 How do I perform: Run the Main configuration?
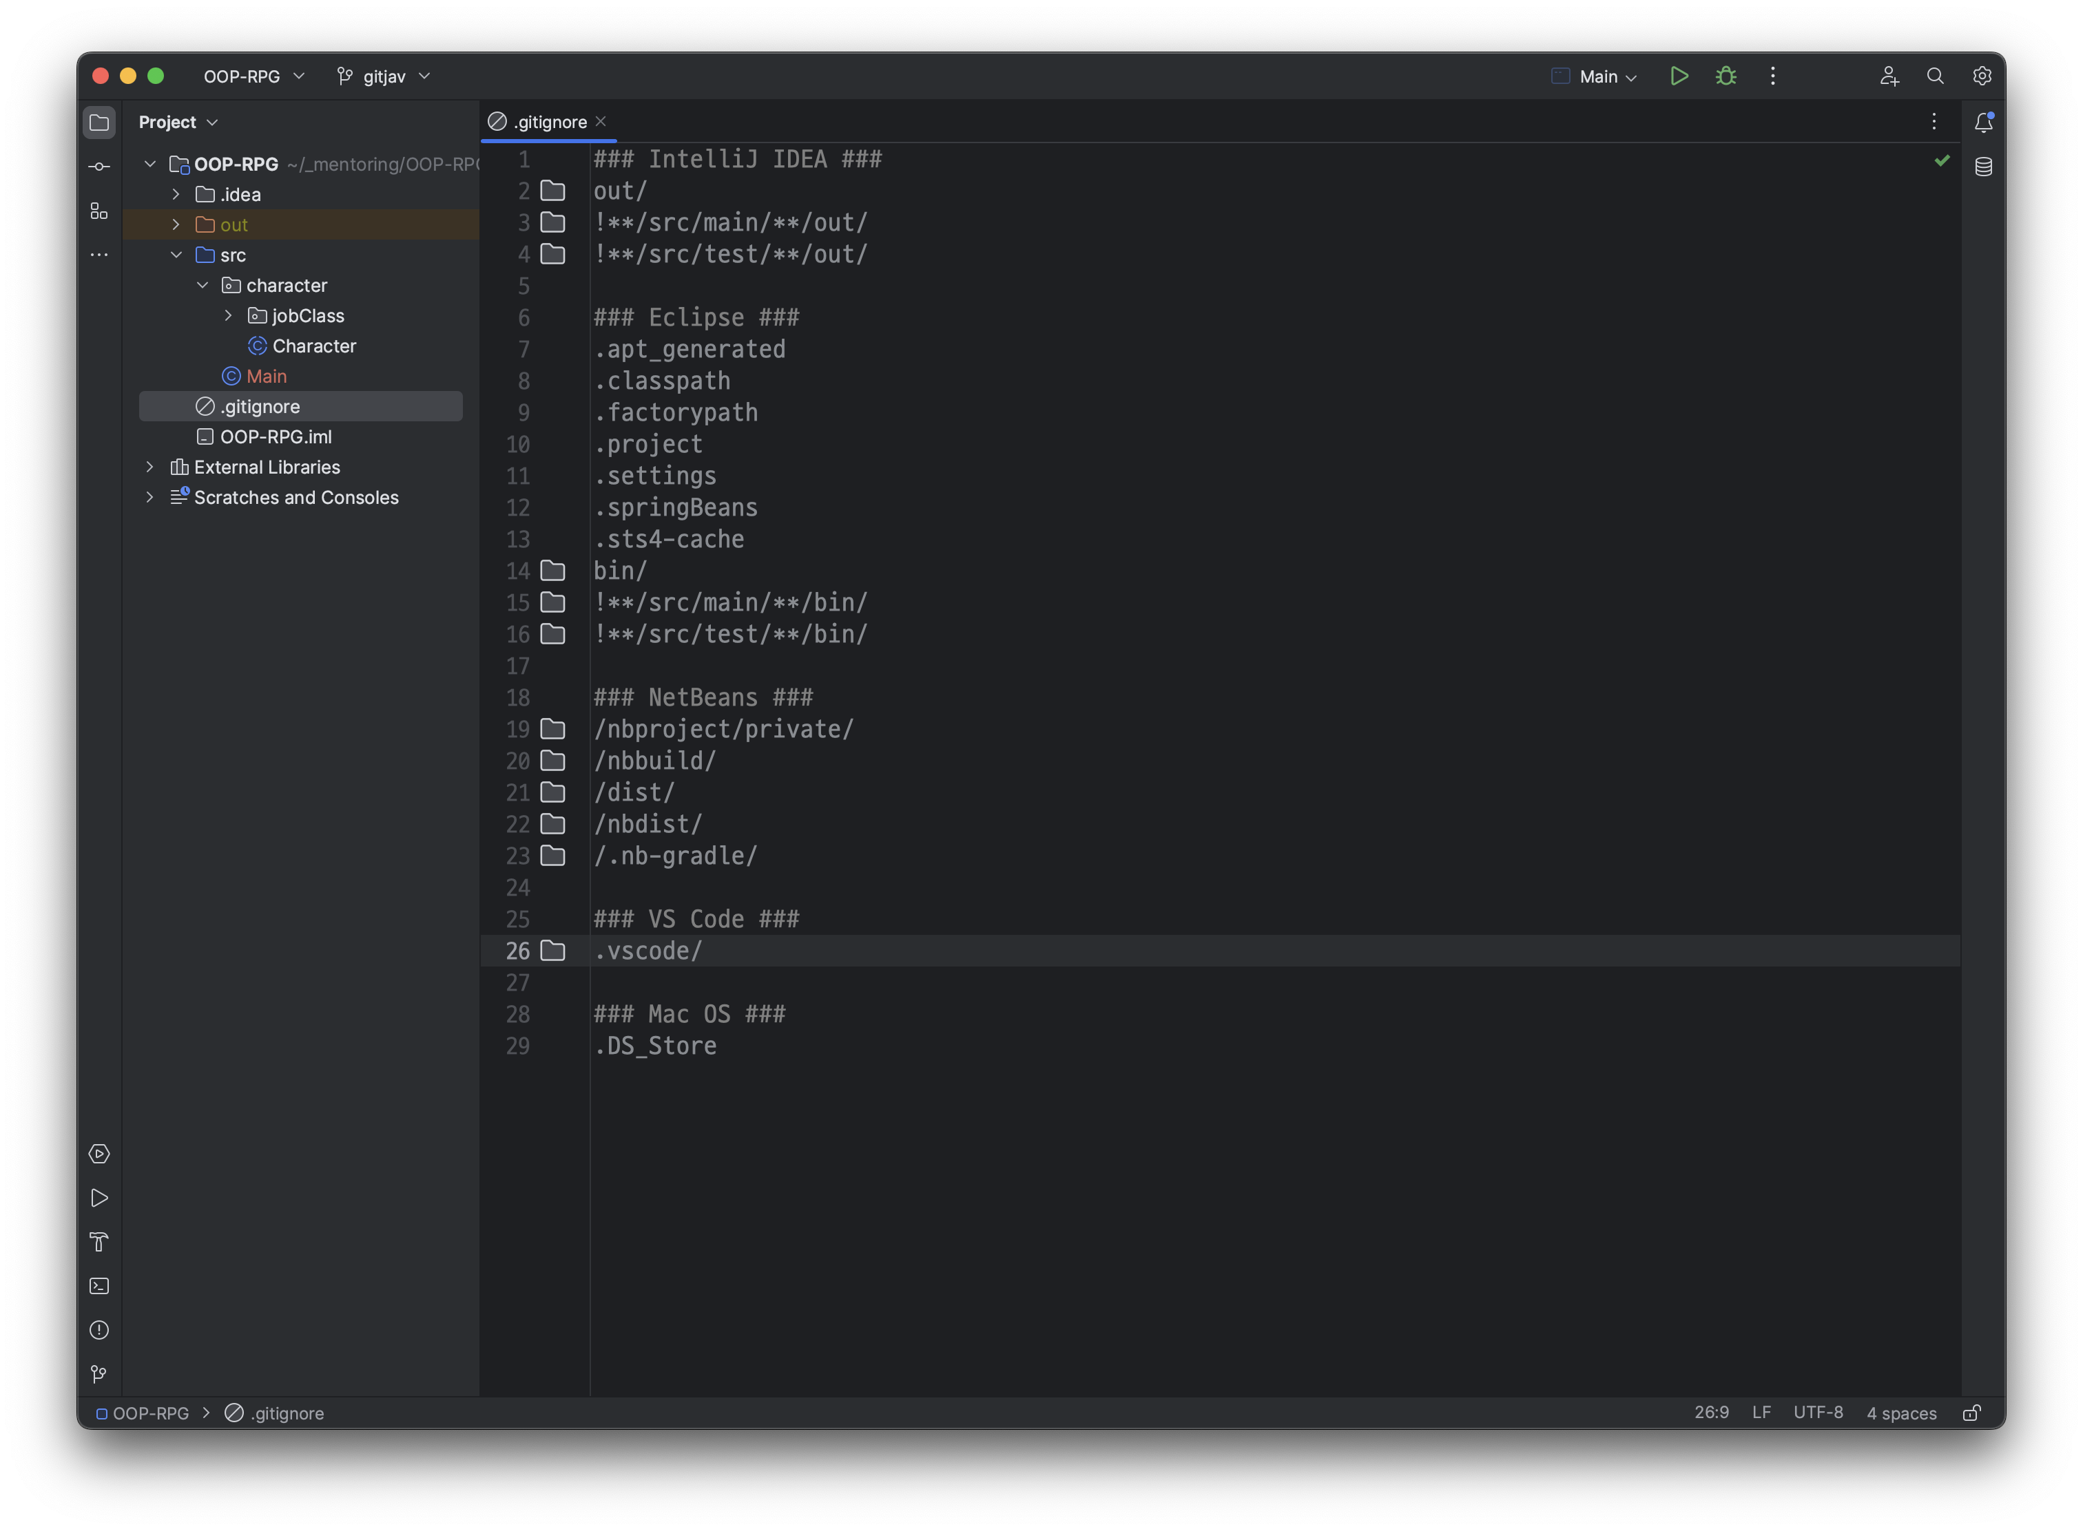click(x=1679, y=76)
